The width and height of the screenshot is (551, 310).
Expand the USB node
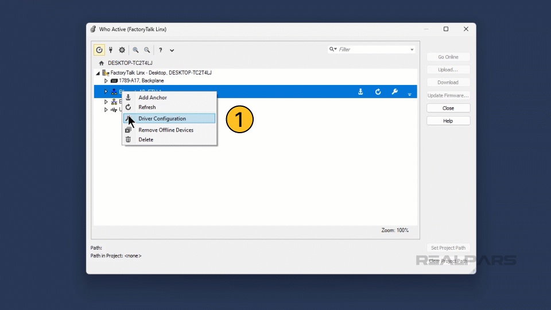[106, 110]
